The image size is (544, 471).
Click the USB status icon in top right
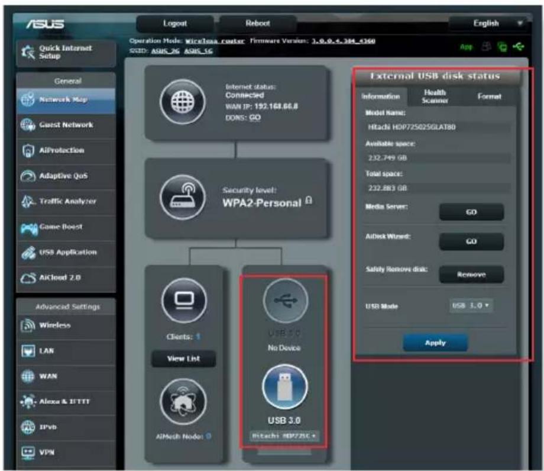[519, 46]
